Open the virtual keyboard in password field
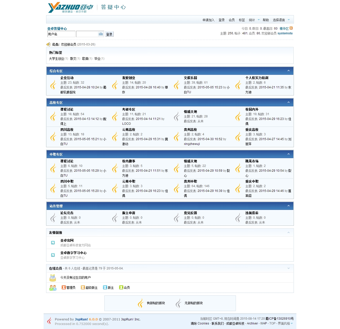The width and height of the screenshot is (340, 329). click(x=101, y=34)
